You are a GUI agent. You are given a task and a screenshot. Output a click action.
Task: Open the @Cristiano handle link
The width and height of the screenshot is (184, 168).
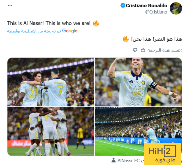point(156,12)
